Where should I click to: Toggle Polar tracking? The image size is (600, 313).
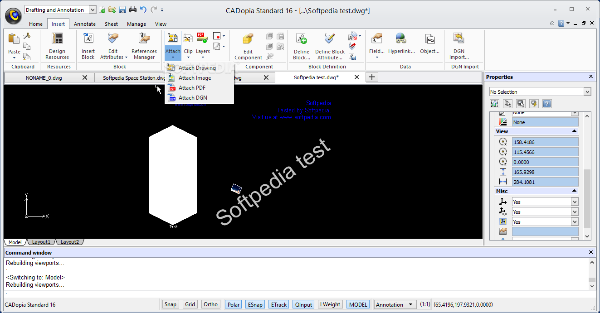point(234,304)
